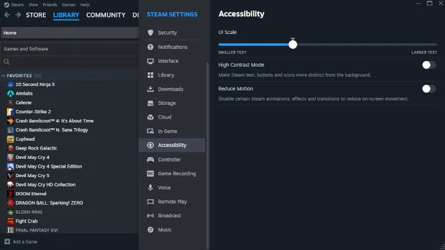Toggle Reduce Motion switch
Screen dimensions: 445x250
tap(429, 89)
